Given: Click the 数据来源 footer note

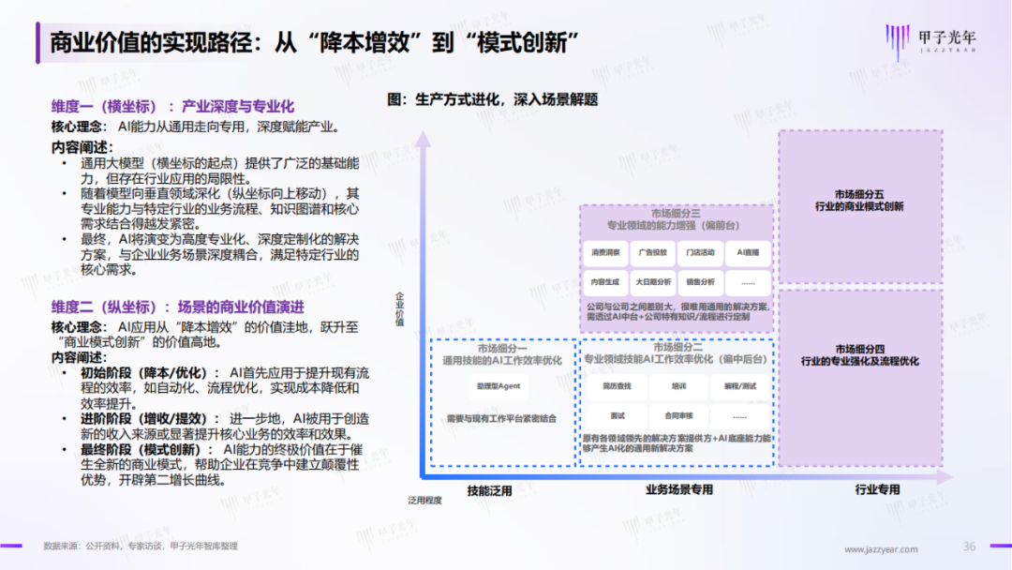Looking at the screenshot, I should point(141,547).
